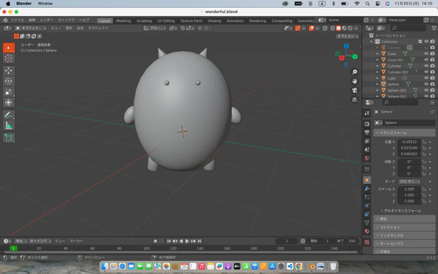The width and height of the screenshot is (438, 274).
Task: Switch to the Sculpting workspace tab
Action: click(x=144, y=21)
